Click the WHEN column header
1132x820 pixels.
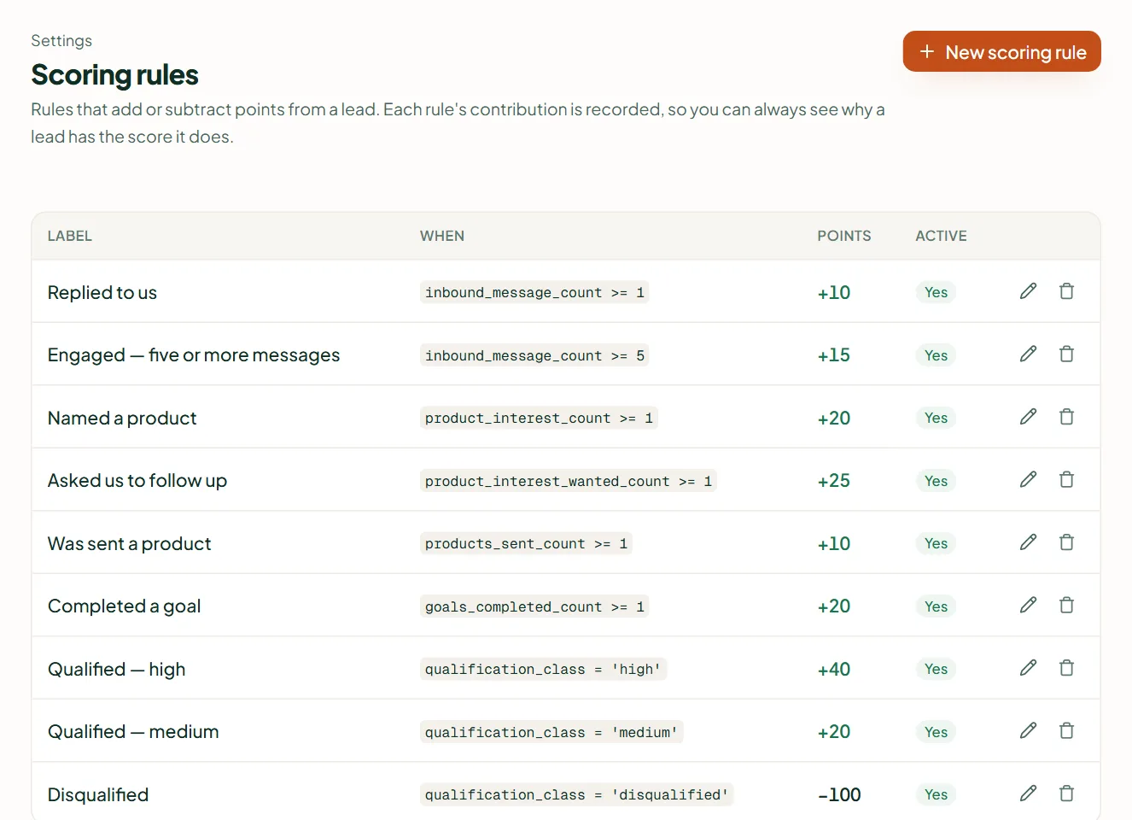(x=442, y=236)
